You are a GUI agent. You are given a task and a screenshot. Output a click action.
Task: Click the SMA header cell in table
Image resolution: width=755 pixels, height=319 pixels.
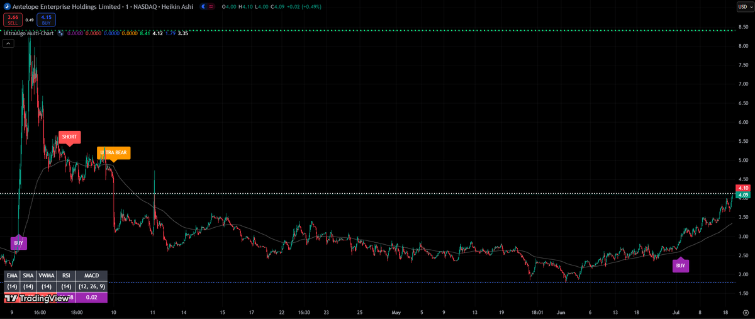[x=28, y=276]
